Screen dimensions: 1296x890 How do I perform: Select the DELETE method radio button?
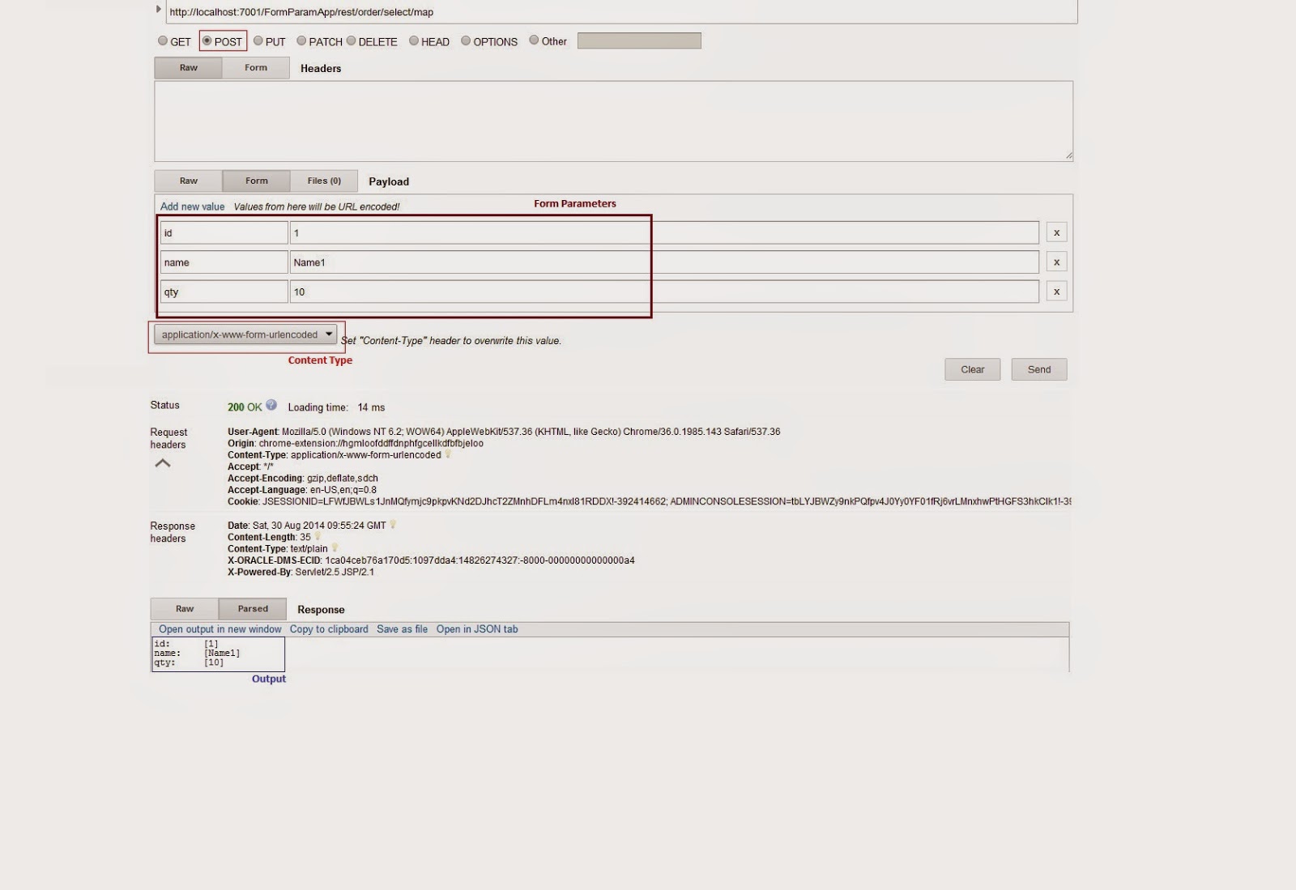pyautogui.click(x=351, y=40)
